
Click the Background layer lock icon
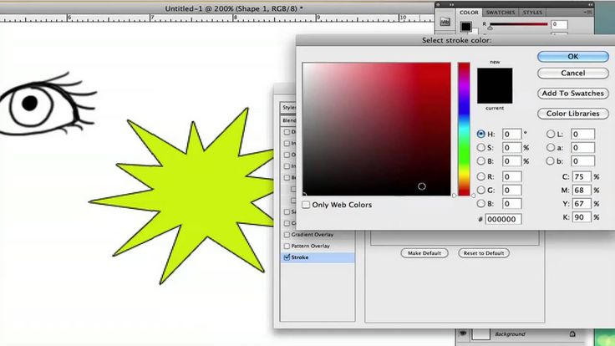(572, 333)
